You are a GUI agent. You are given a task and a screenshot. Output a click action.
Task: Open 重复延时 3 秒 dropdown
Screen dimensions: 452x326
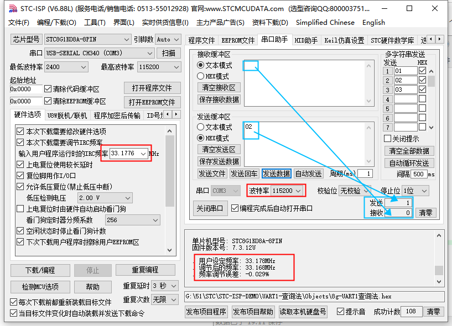[165, 286]
